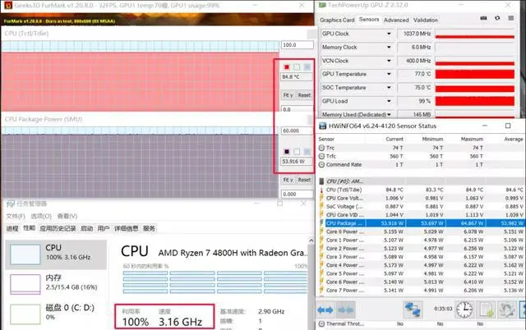Click the 0.000 power minimum field
Viewport: 526px width, 330px height.
click(298, 194)
